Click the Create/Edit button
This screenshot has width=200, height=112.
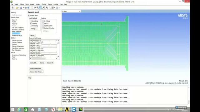(x=33, y=63)
